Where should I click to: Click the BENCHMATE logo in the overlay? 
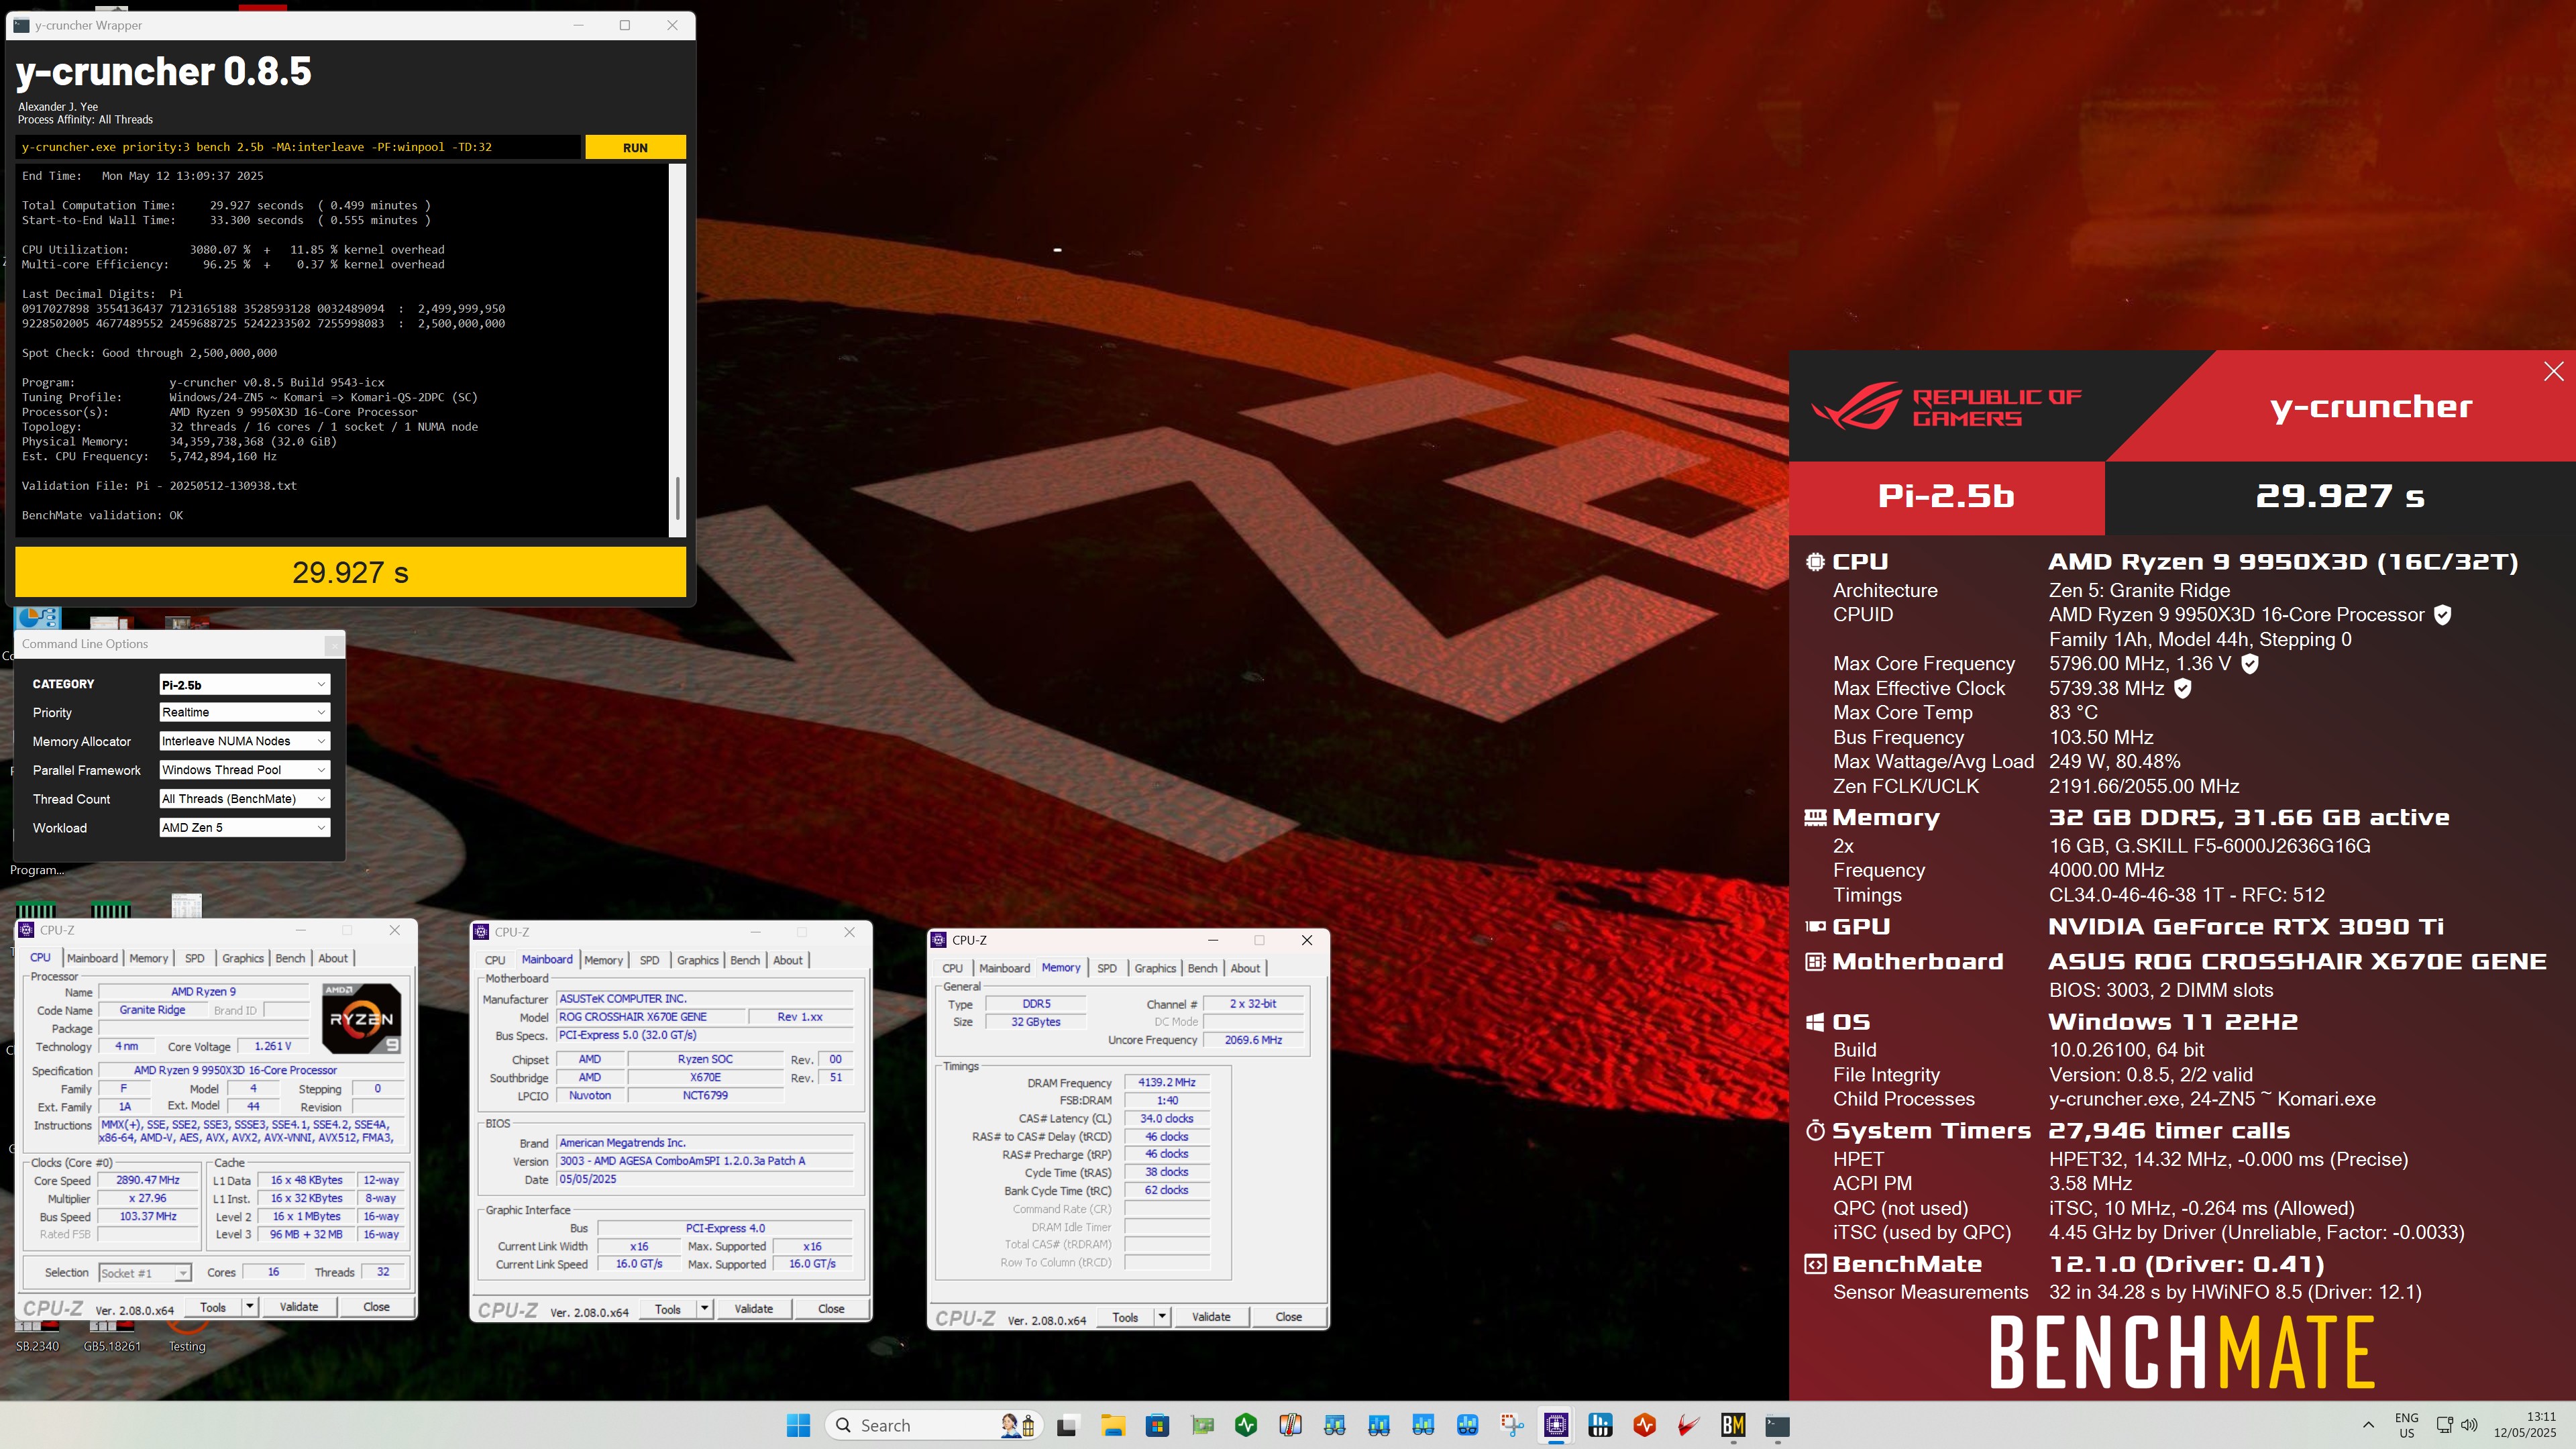[x=2182, y=1352]
